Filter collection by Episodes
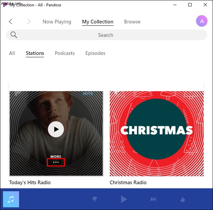This screenshot has width=213, height=210. pos(95,53)
